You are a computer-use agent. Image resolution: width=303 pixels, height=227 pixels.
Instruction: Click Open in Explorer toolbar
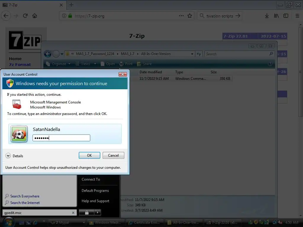coord(108,64)
